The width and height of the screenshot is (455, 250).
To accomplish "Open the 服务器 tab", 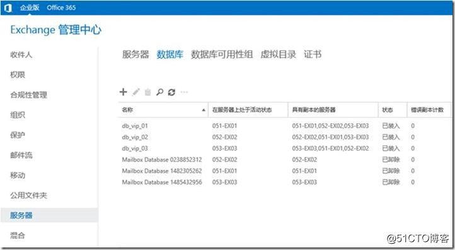I will click(x=135, y=54).
